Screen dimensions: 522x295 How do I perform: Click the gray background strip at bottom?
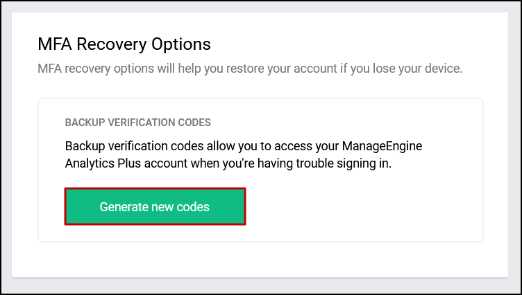click(x=260, y=285)
